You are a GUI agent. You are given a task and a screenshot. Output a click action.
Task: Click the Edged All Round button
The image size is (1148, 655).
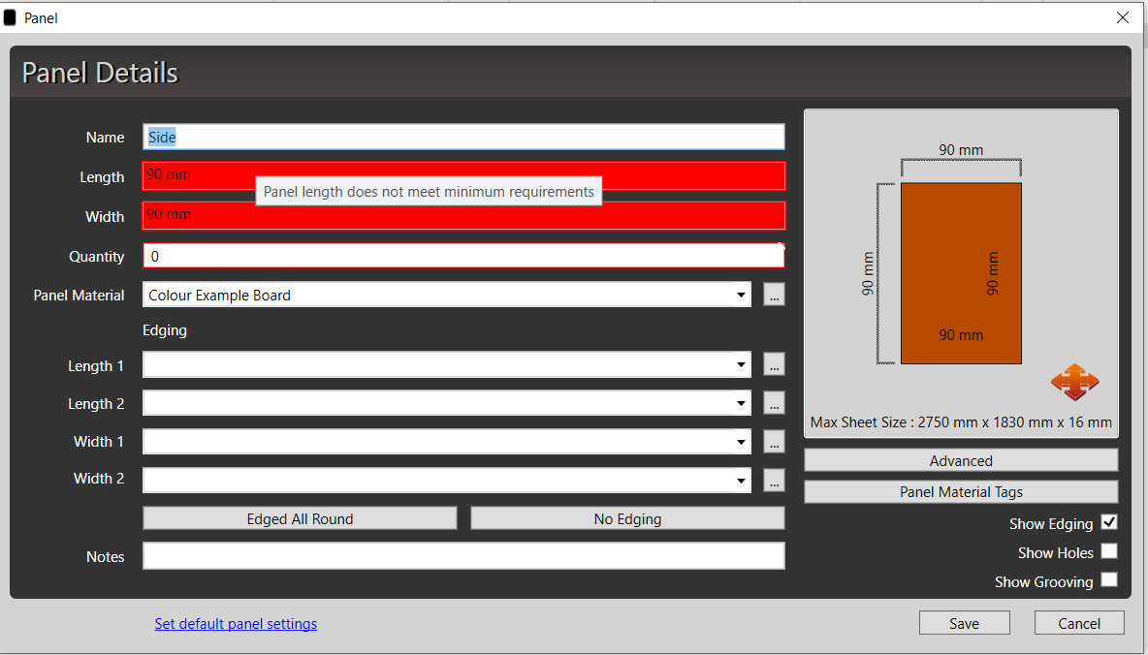pos(300,518)
